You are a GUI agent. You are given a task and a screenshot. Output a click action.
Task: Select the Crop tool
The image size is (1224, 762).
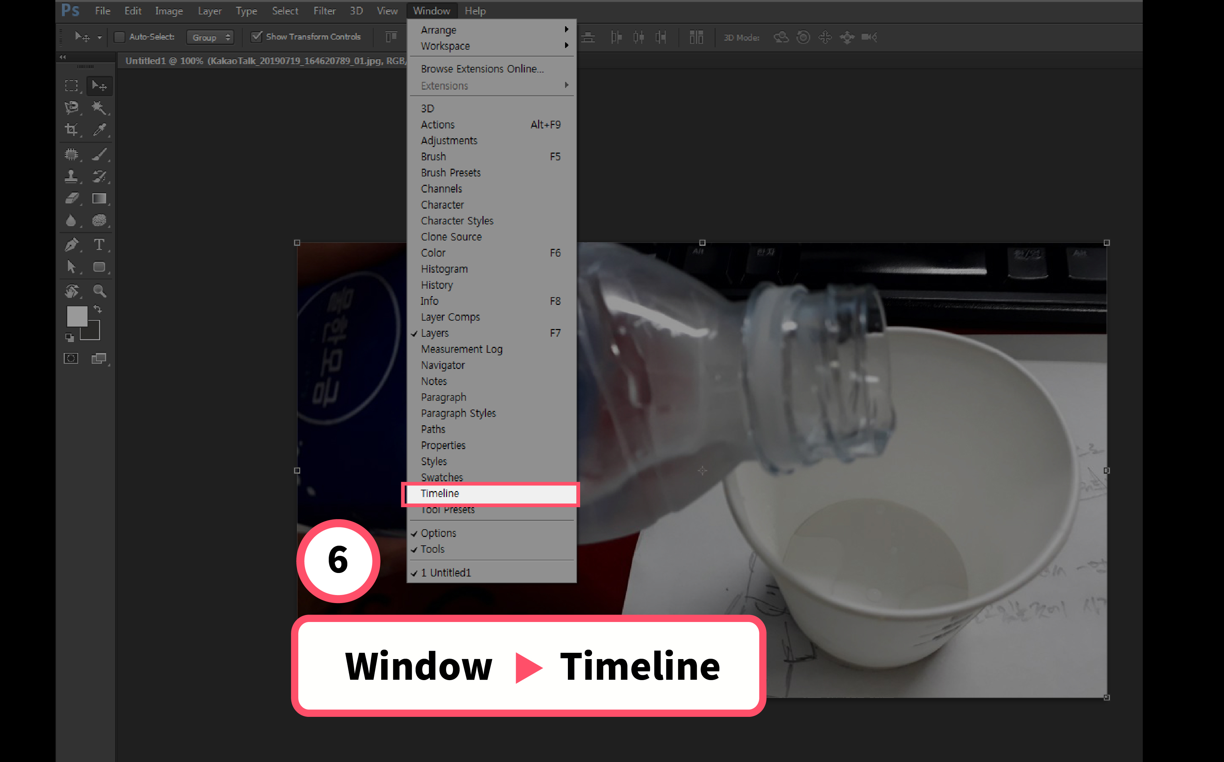71,130
